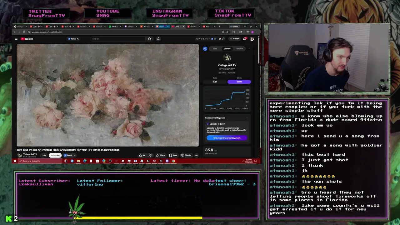400x225 pixels.
Task: Open the Windows Start menu
Action: tap(15, 161)
